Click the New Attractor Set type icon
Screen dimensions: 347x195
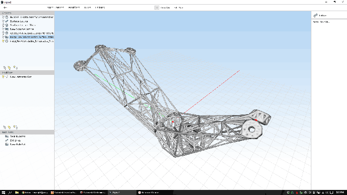7,77
